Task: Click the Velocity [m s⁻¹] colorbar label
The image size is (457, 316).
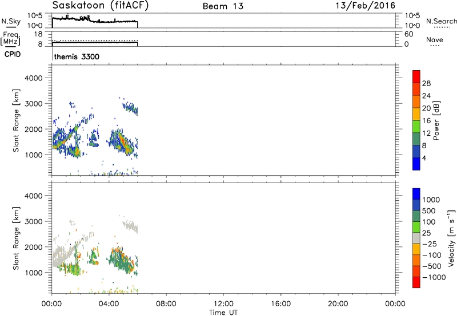Action: pyautogui.click(x=451, y=238)
